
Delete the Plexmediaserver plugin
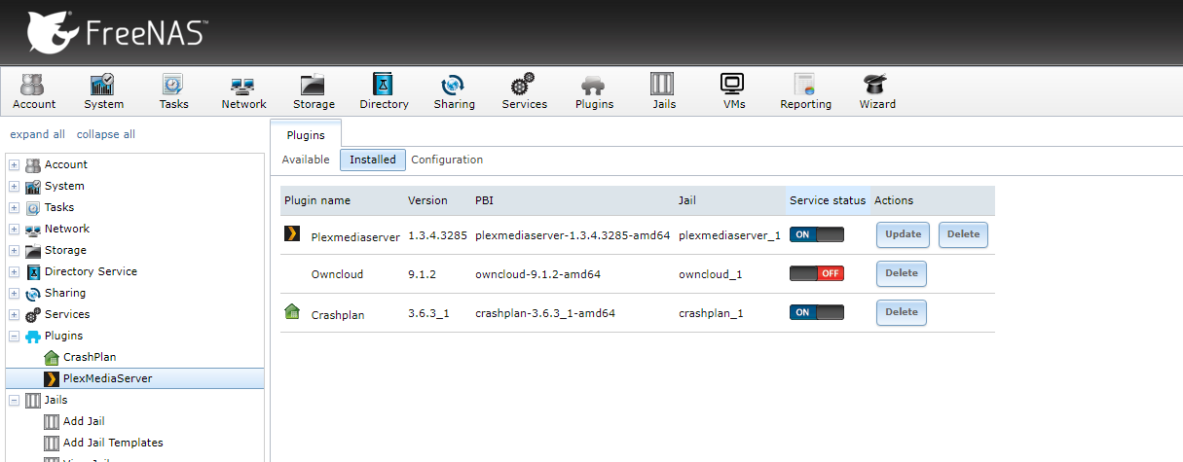(963, 234)
